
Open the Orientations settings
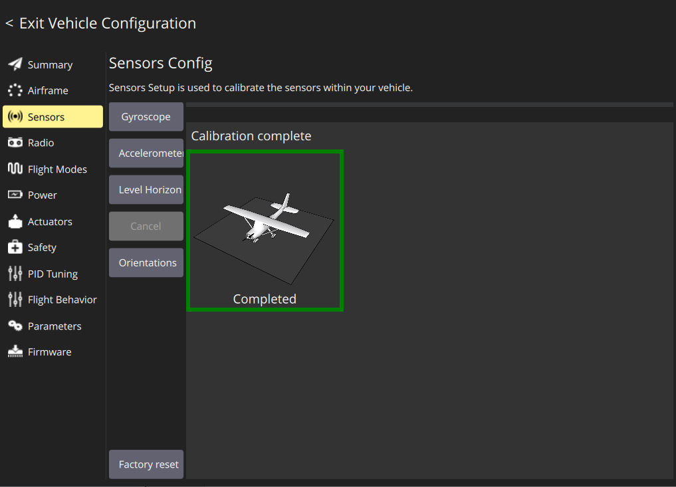pyautogui.click(x=146, y=262)
